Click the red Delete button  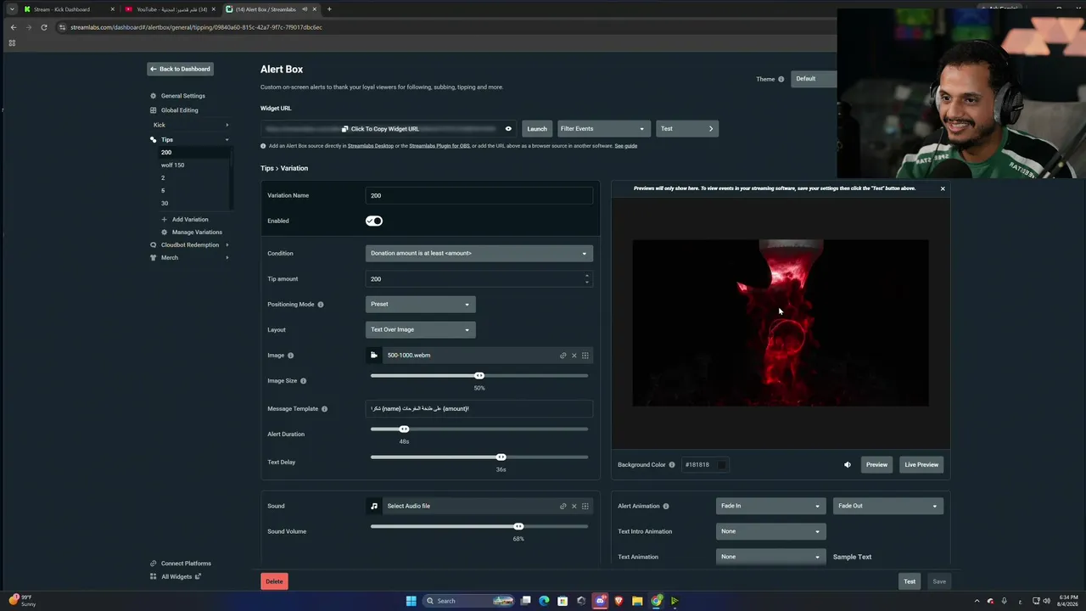tap(274, 581)
